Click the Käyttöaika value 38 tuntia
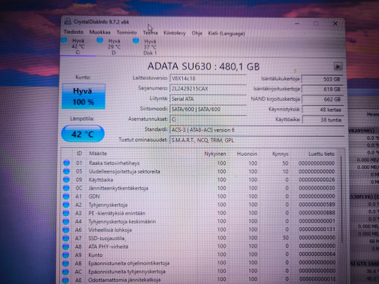The height and width of the screenshot is (284, 379). [x=323, y=120]
